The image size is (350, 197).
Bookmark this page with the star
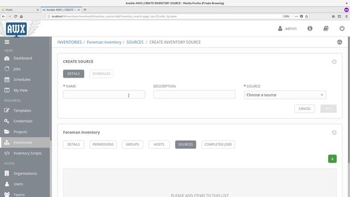306,16
